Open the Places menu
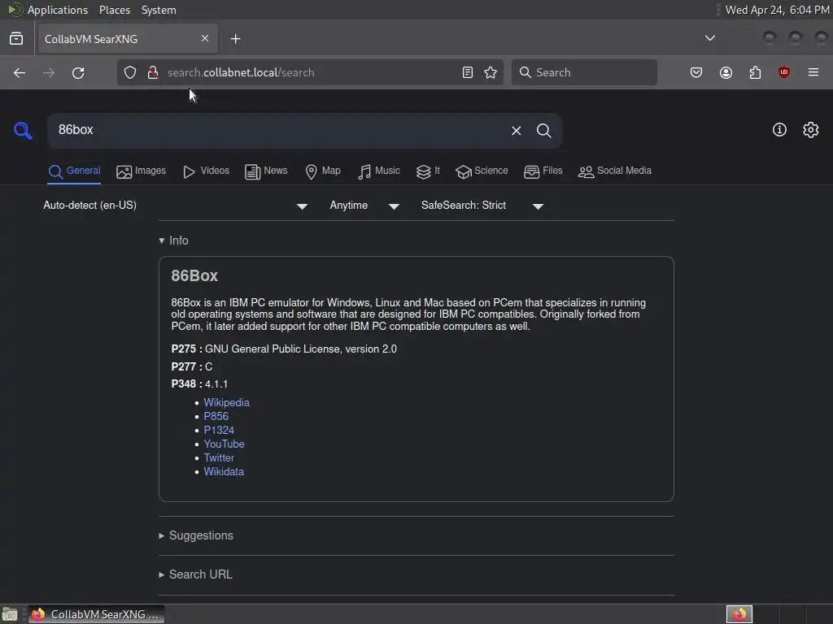 (115, 10)
